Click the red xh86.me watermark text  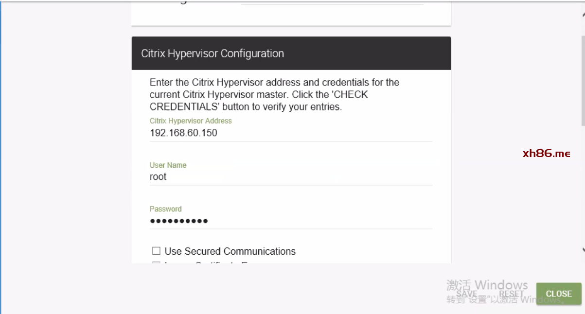[x=546, y=154]
